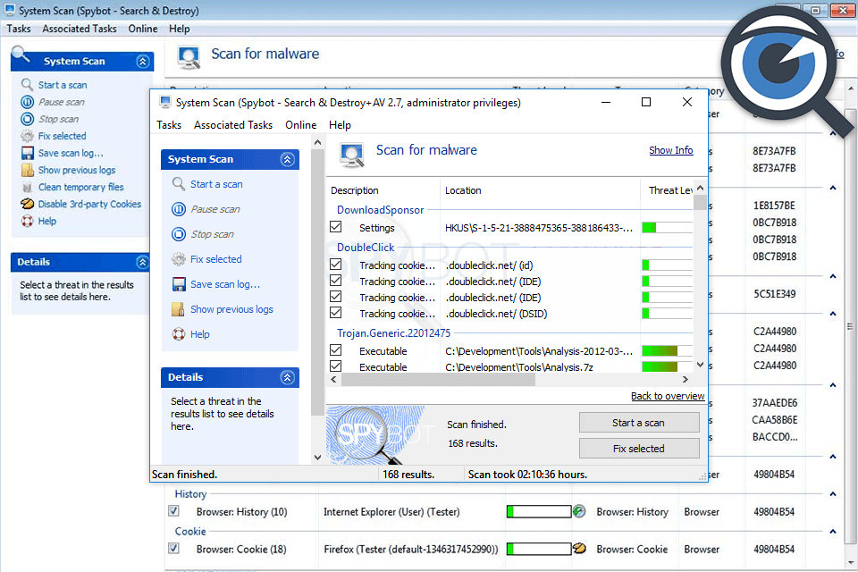Image resolution: width=858 pixels, height=572 pixels.
Task: Toggle checkbox for doubleclick.net (DSID) tracking cookie
Action: pos(336,314)
